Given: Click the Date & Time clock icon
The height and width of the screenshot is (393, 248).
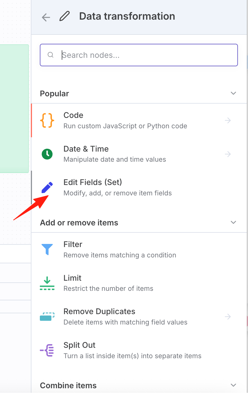Looking at the screenshot, I should click(47, 154).
